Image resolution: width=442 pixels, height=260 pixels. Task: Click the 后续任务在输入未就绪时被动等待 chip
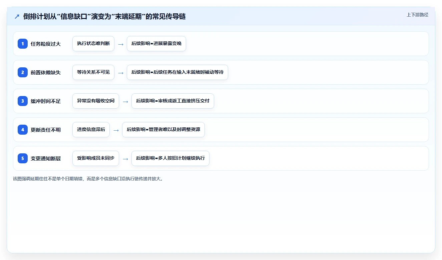point(177,72)
